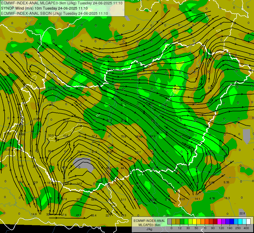The image size is (254, 233).
Task: Click the 53.5 station value
Action: (x=51, y=135)
